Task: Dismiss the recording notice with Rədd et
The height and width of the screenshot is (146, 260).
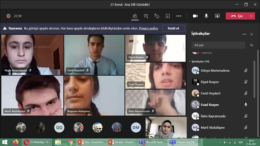Action: click(173, 28)
